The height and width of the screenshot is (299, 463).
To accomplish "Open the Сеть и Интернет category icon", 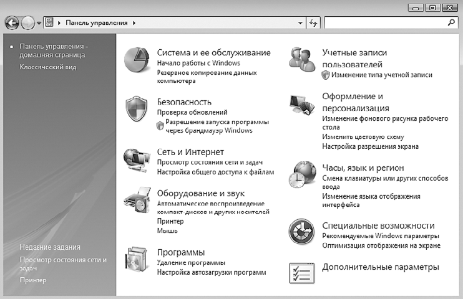I will click(x=137, y=160).
